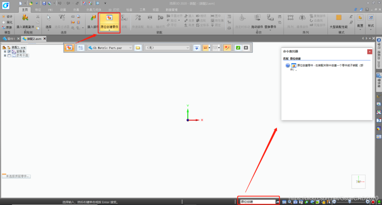Click the GstarCAD application logo button

[6, 5]
